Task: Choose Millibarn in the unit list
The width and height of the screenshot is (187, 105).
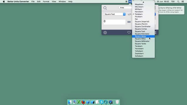Action: click(x=143, y=9)
